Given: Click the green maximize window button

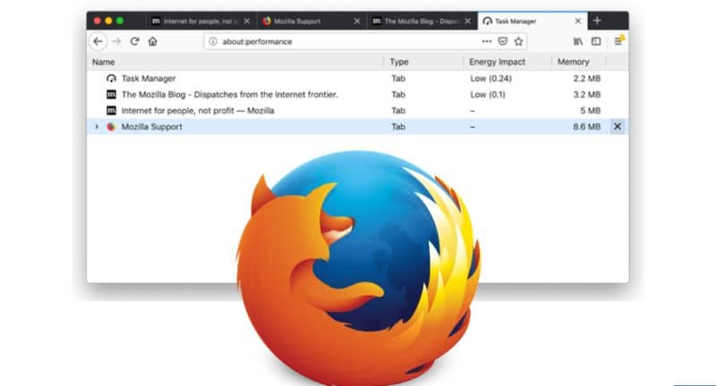Looking at the screenshot, I should pos(120,21).
